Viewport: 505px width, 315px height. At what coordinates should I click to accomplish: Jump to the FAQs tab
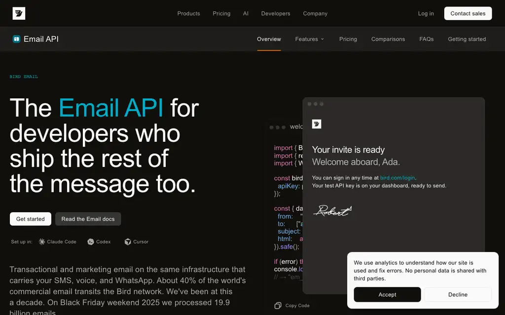tap(426, 39)
